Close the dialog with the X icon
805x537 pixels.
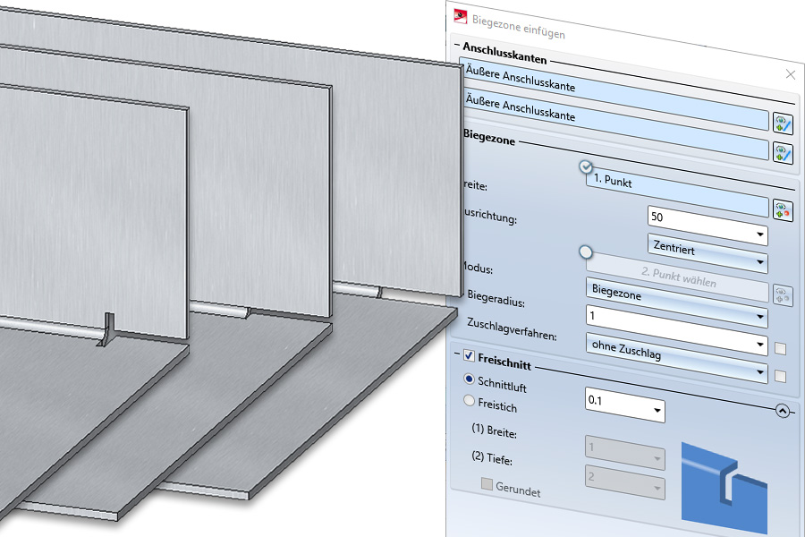pyautogui.click(x=790, y=75)
